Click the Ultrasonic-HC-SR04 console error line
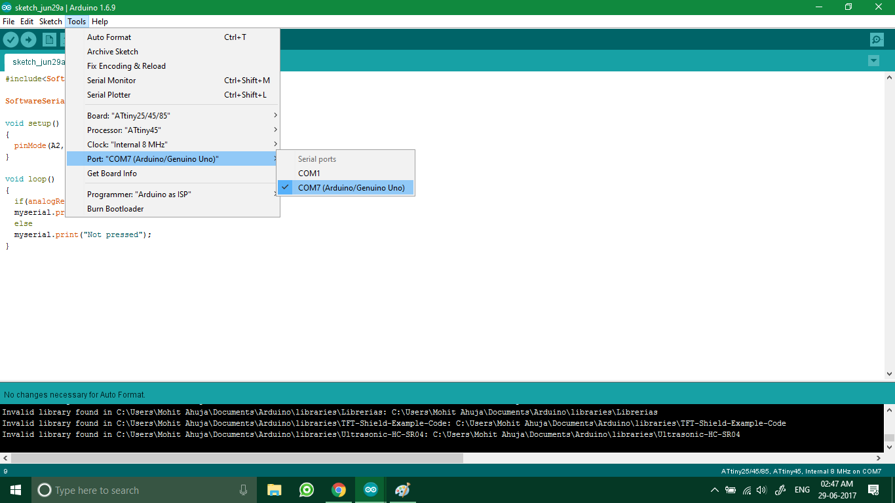 click(371, 434)
